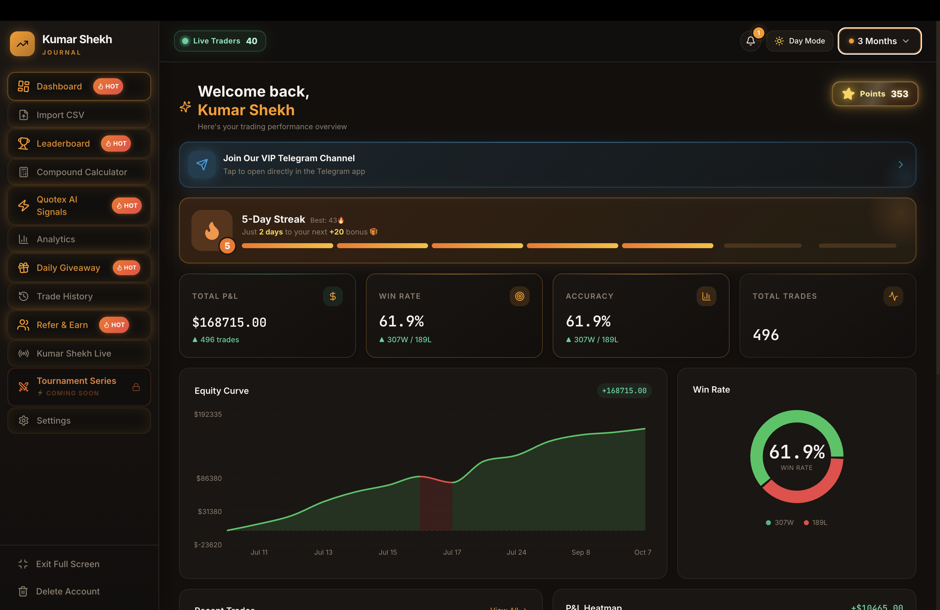This screenshot has height=610, width=940.
Task: Click the Analytics bar chart icon
Action: coord(24,239)
